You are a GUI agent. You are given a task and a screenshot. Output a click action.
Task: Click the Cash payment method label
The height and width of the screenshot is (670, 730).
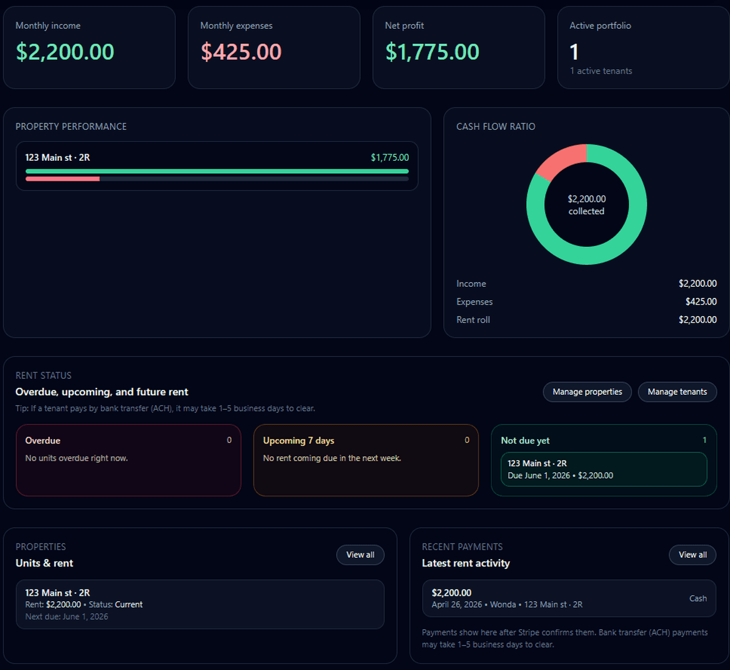coord(698,599)
